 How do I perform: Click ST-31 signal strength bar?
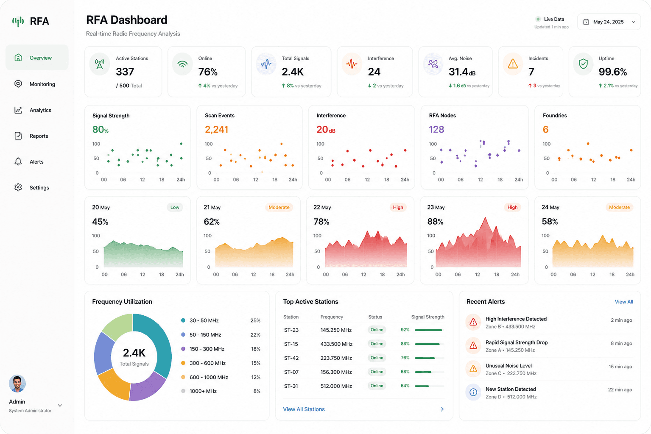[429, 386]
